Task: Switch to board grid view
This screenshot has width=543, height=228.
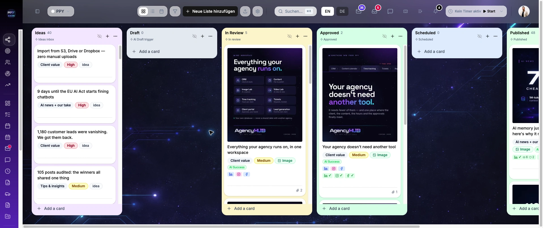Action: coord(143,11)
